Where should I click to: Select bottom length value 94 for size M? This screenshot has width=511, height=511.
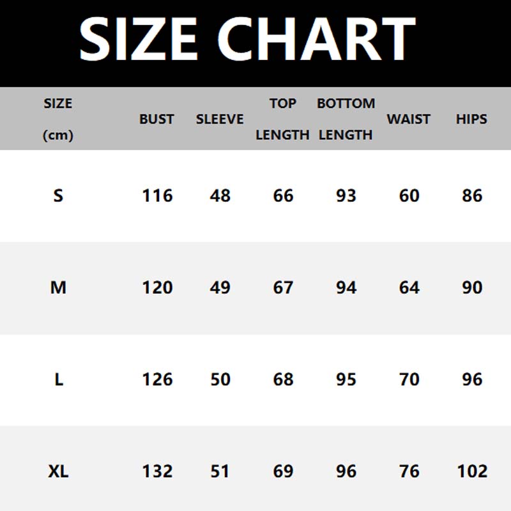coord(346,287)
